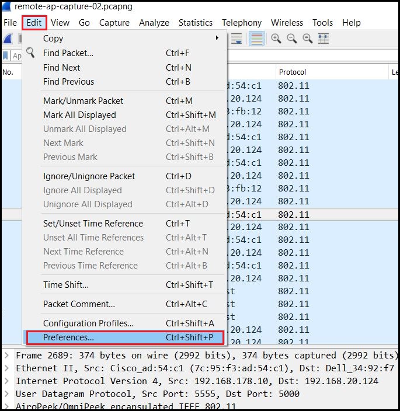Expand the Frame 2689 tree row
This screenshot has width=400, height=411.
pos(6,356)
